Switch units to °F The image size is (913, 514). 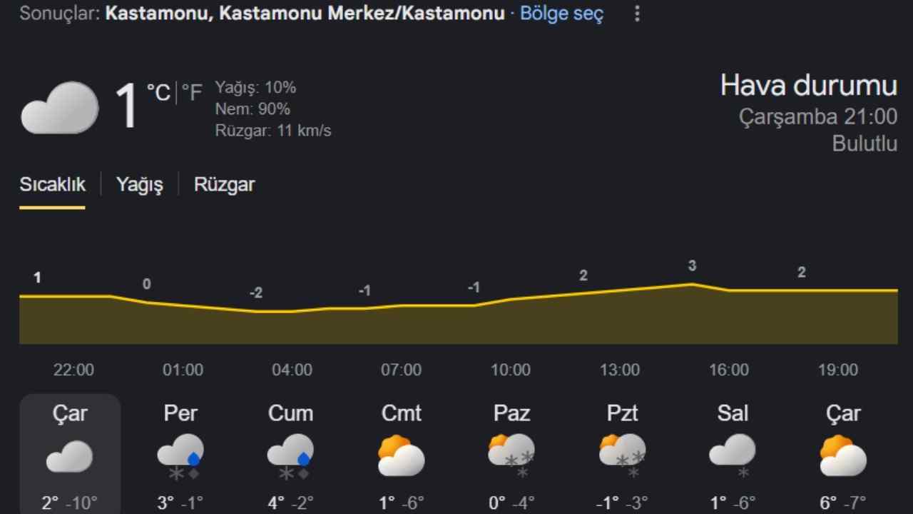(192, 93)
